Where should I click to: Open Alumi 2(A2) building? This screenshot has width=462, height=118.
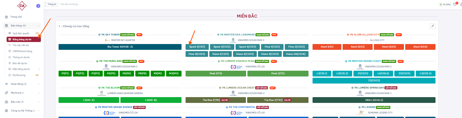[x=358, y=47]
